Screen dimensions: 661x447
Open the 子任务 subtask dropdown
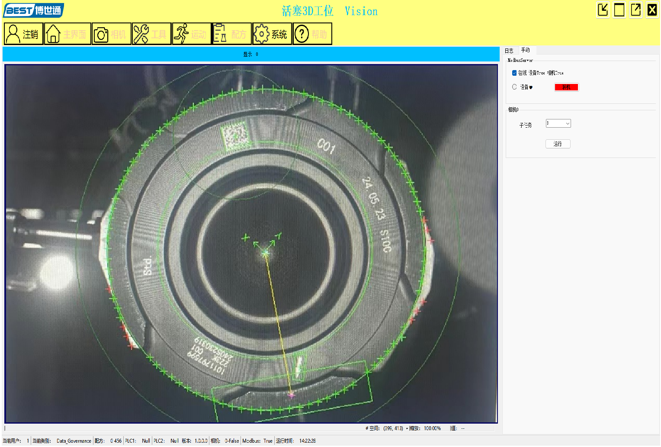pos(558,123)
